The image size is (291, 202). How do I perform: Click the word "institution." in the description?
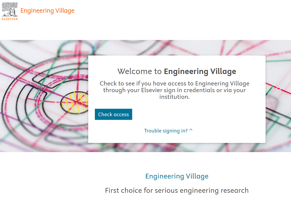(174, 97)
